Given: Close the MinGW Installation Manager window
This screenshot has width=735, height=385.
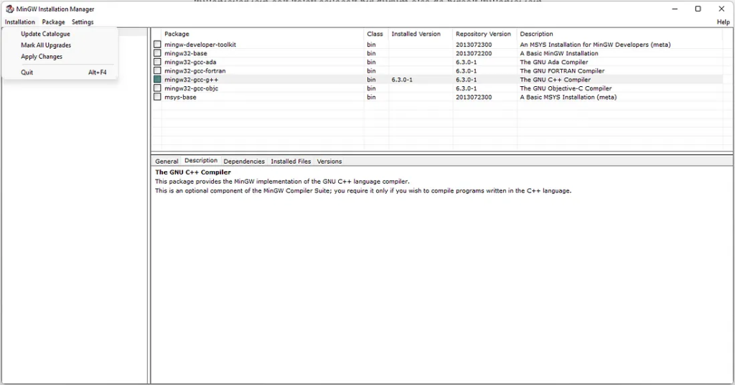Looking at the screenshot, I should tap(721, 9).
